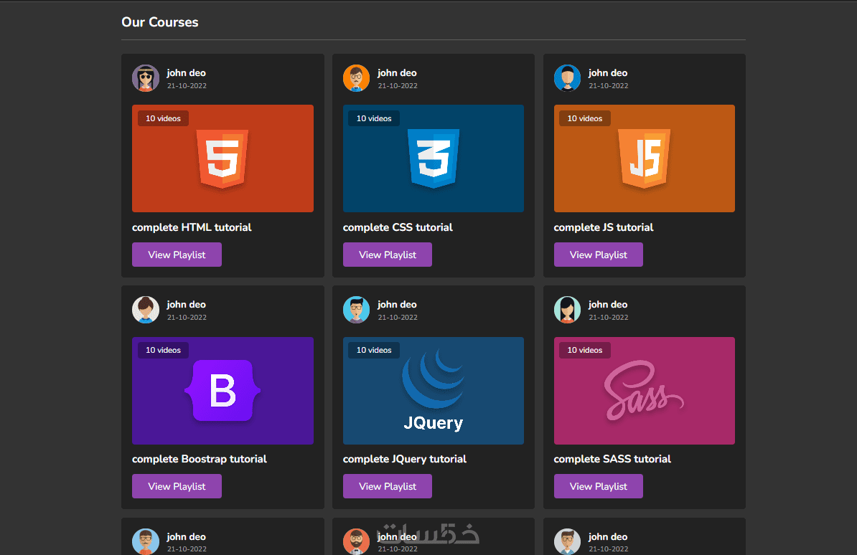Viewport: 857px width, 555px height.
Task: Click "john deo" name on the Boostrap card
Action: tap(187, 304)
